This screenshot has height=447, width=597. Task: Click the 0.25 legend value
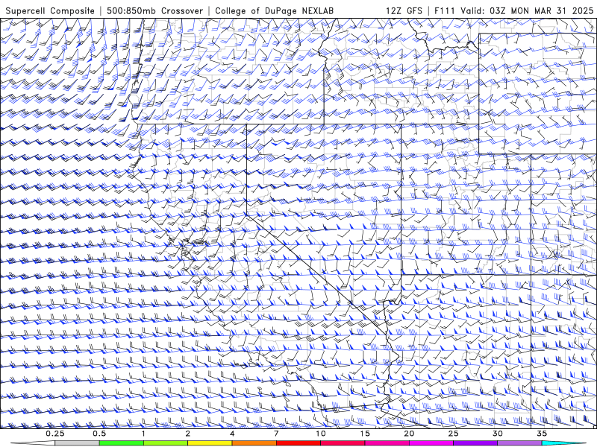point(55,434)
